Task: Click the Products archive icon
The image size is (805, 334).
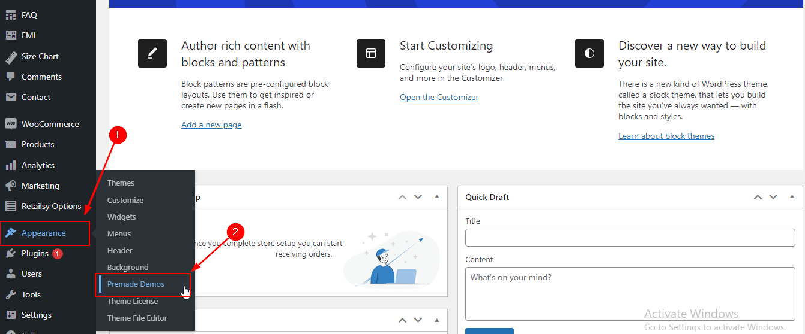Action: [x=11, y=144]
